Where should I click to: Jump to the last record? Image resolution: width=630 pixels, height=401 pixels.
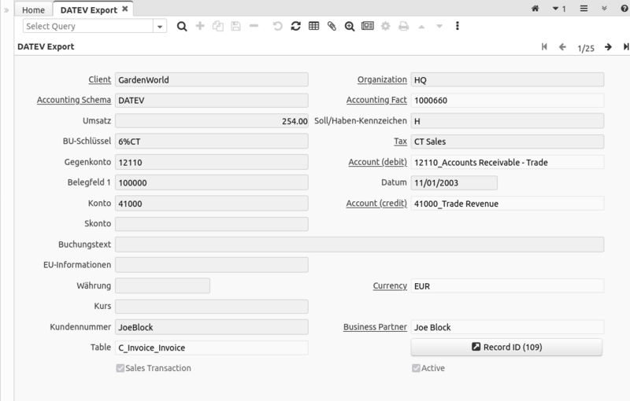pyautogui.click(x=625, y=47)
